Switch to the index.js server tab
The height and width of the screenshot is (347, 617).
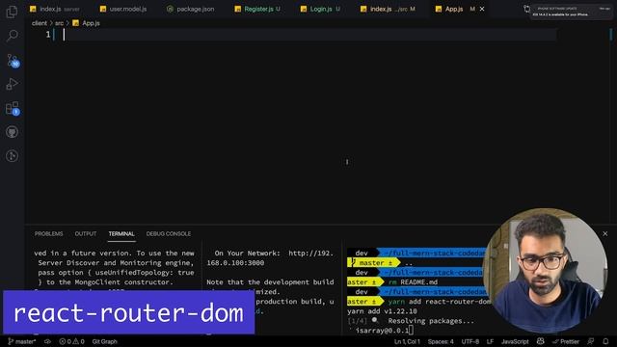point(55,9)
